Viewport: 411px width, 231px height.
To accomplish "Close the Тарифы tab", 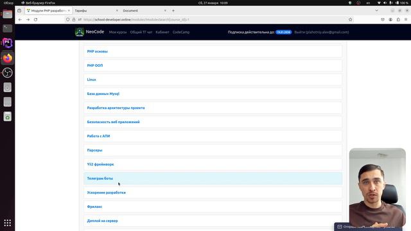I will pos(117,11).
